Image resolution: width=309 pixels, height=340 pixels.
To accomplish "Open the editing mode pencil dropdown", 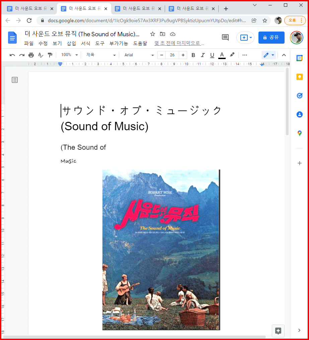I will 269,55.
